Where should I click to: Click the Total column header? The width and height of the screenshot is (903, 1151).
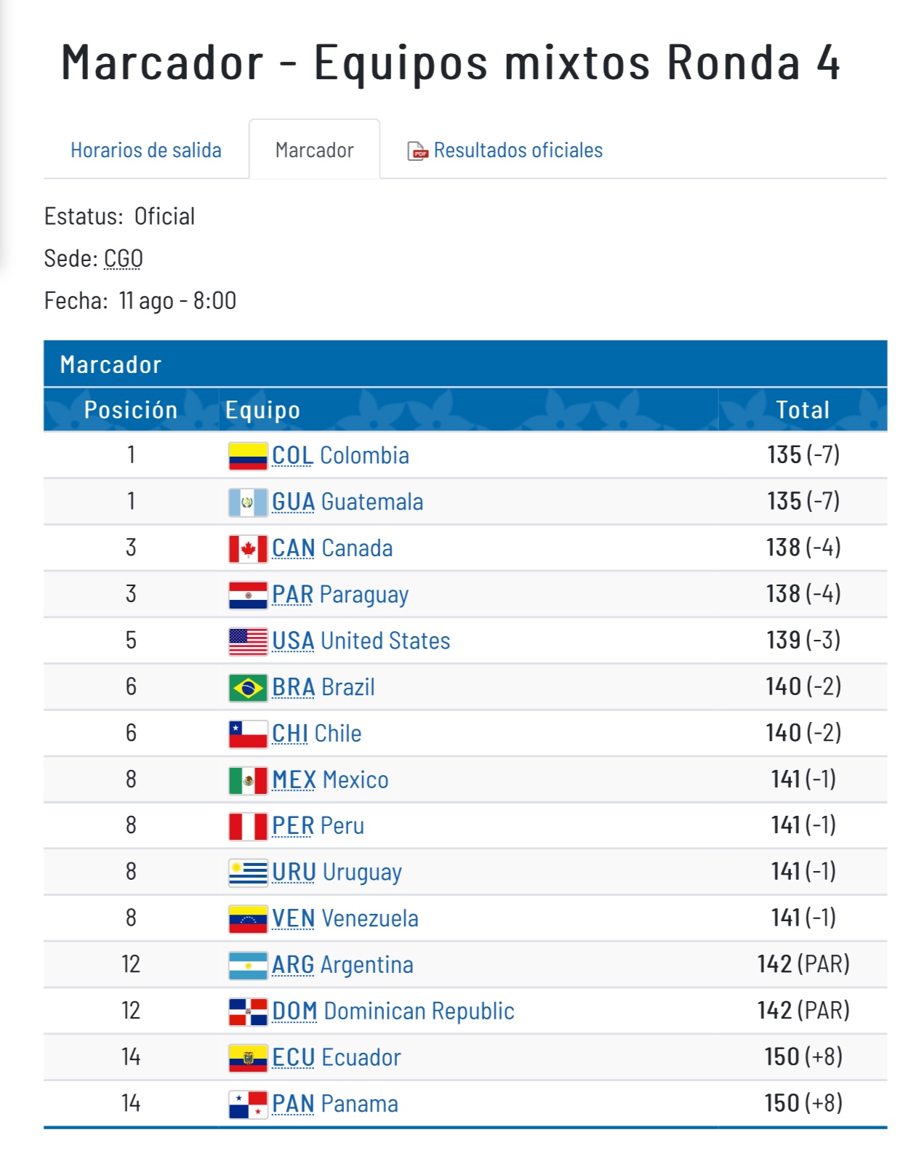[803, 410]
